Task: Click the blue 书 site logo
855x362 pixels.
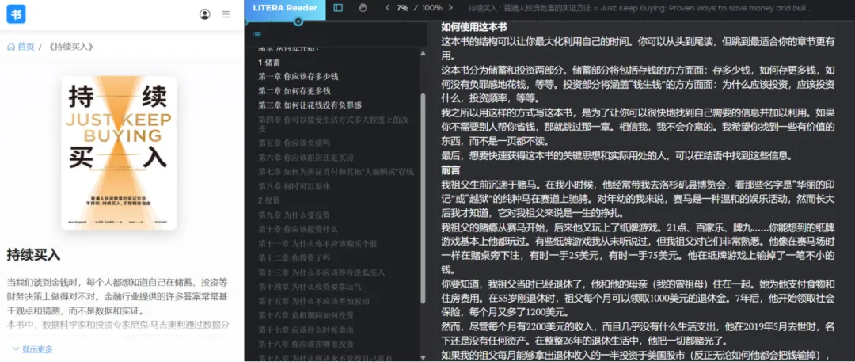Action: [16, 14]
